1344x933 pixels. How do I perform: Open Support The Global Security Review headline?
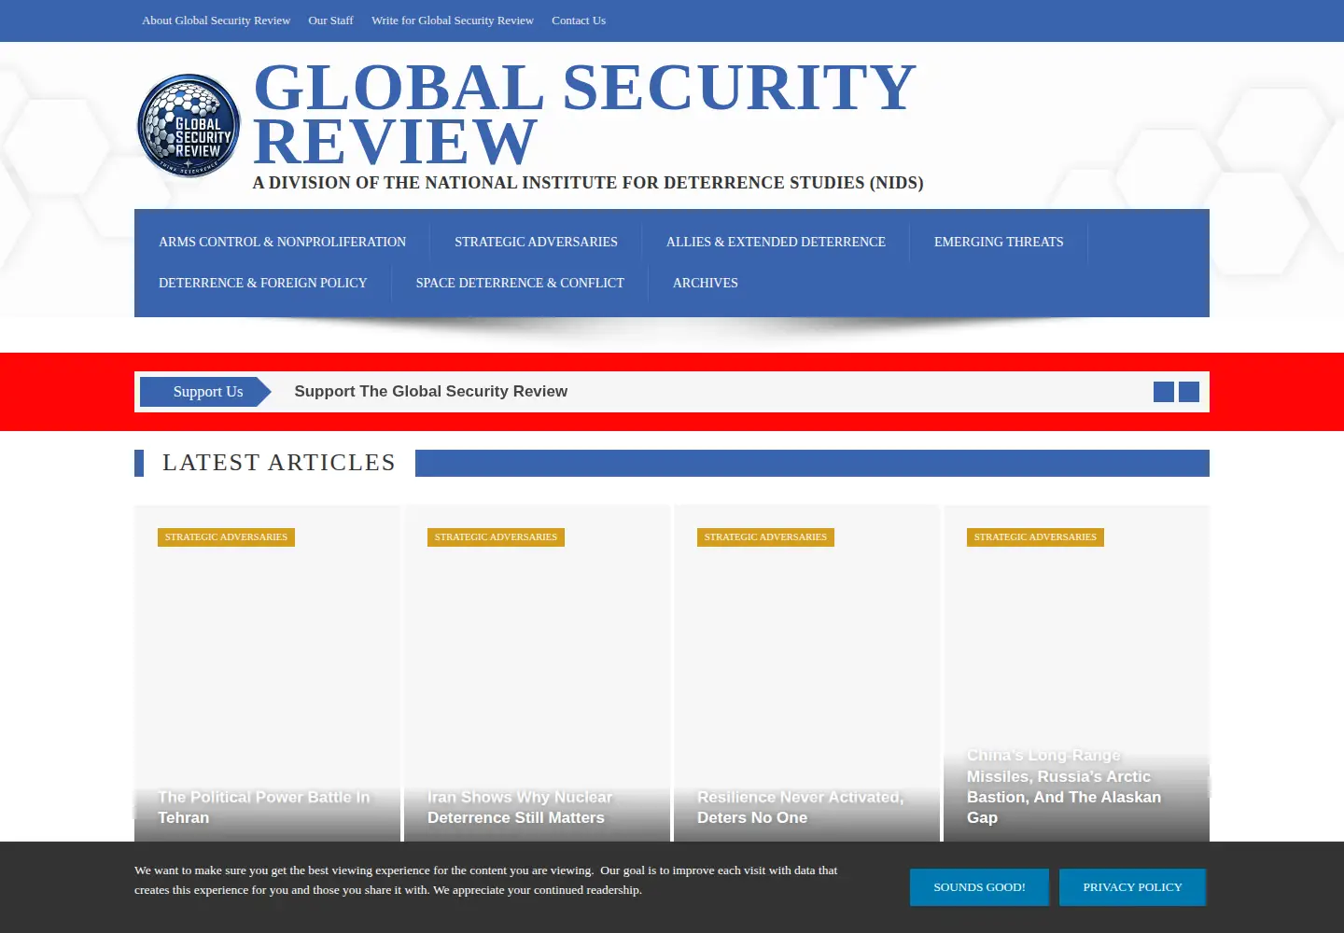[x=431, y=392]
